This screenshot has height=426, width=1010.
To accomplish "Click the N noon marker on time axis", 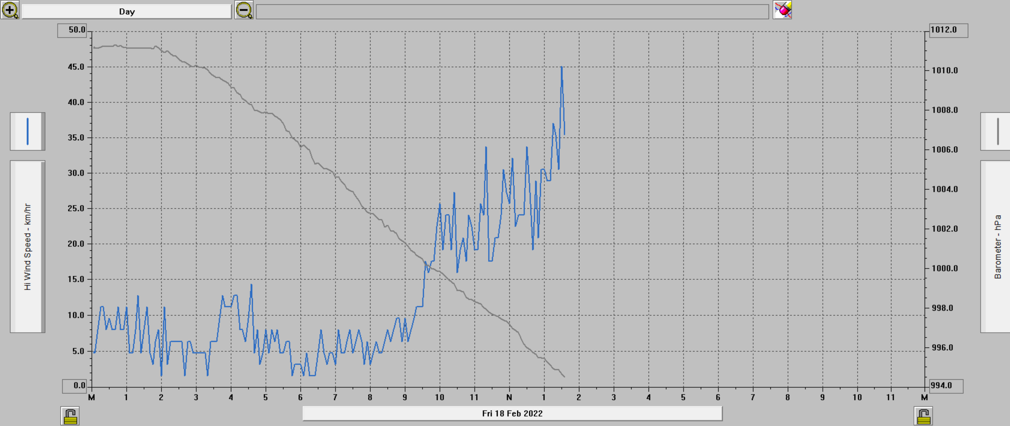I will pos(509,397).
